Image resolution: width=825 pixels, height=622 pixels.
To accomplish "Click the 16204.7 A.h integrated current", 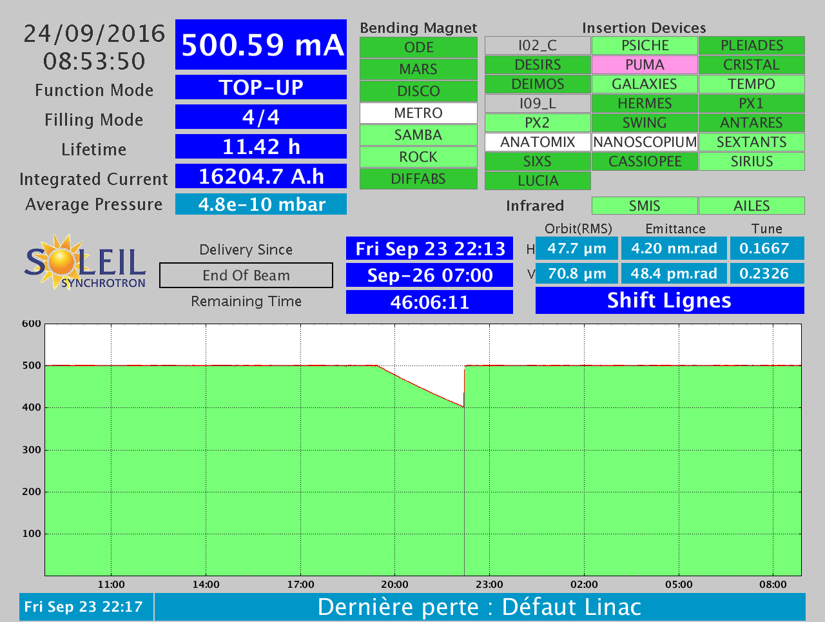I will (261, 176).
